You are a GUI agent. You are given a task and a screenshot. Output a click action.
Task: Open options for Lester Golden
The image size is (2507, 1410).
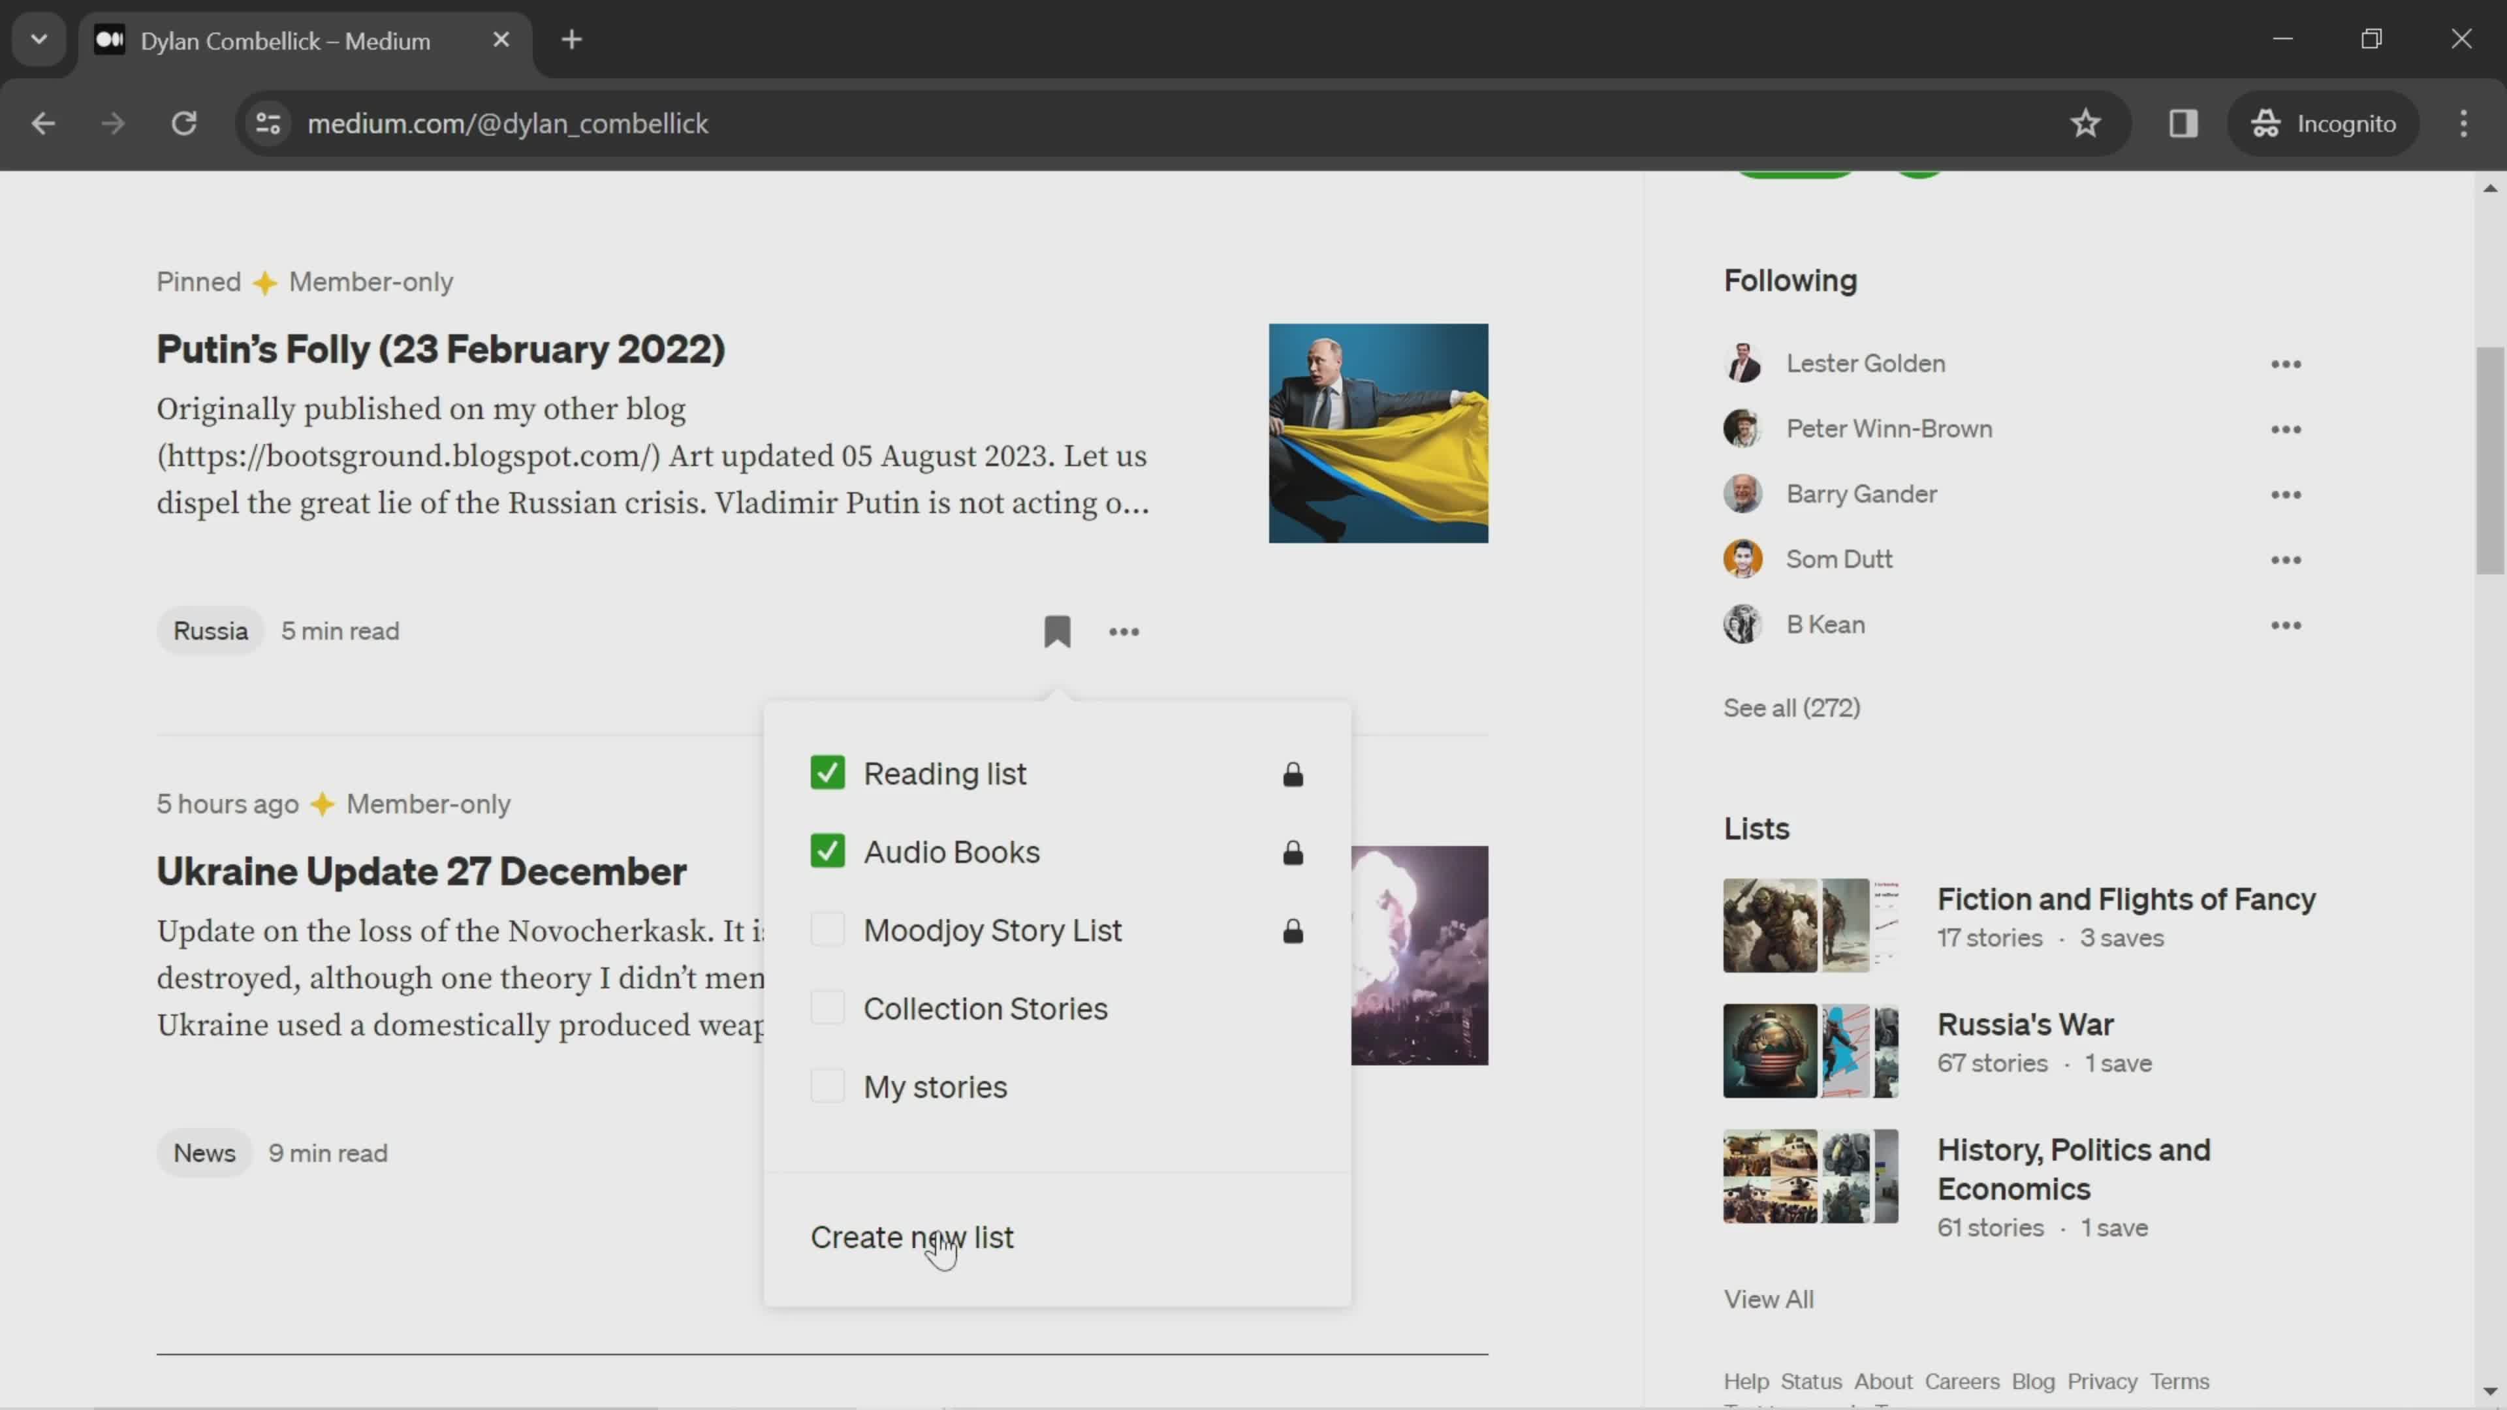[2286, 364]
